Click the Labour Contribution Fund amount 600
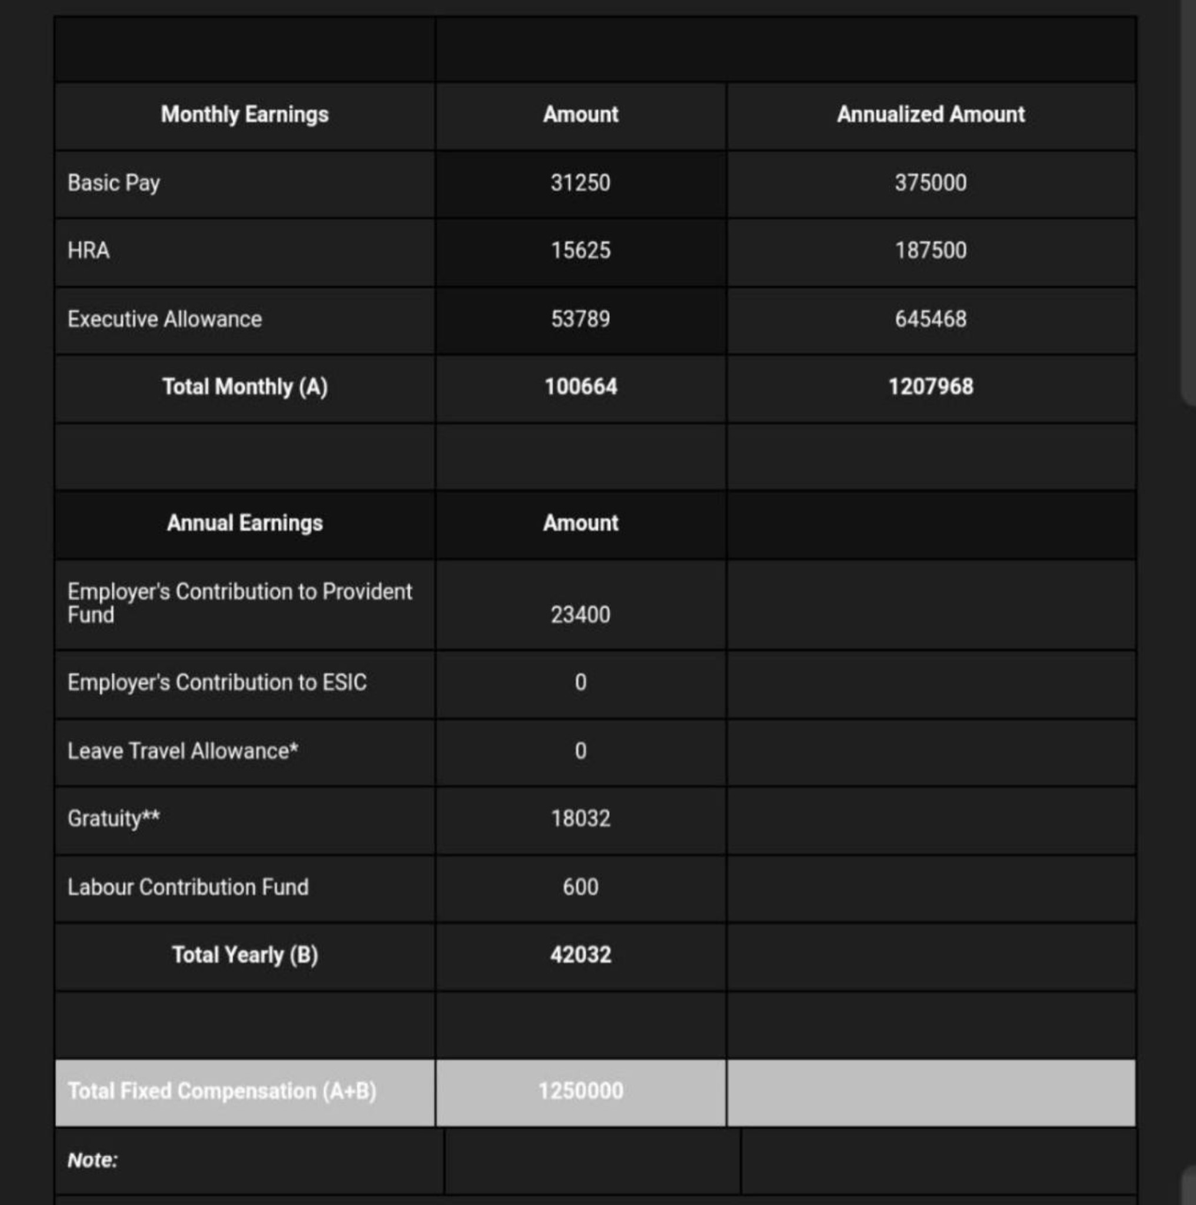 tap(580, 887)
